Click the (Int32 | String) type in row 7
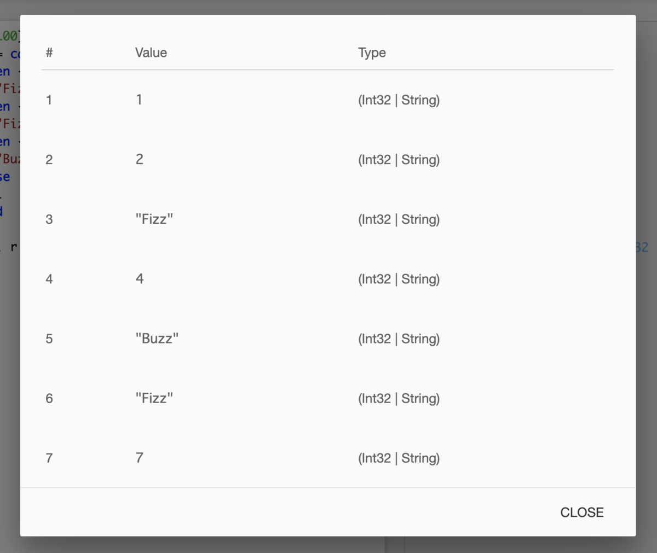The height and width of the screenshot is (553, 657). point(399,458)
